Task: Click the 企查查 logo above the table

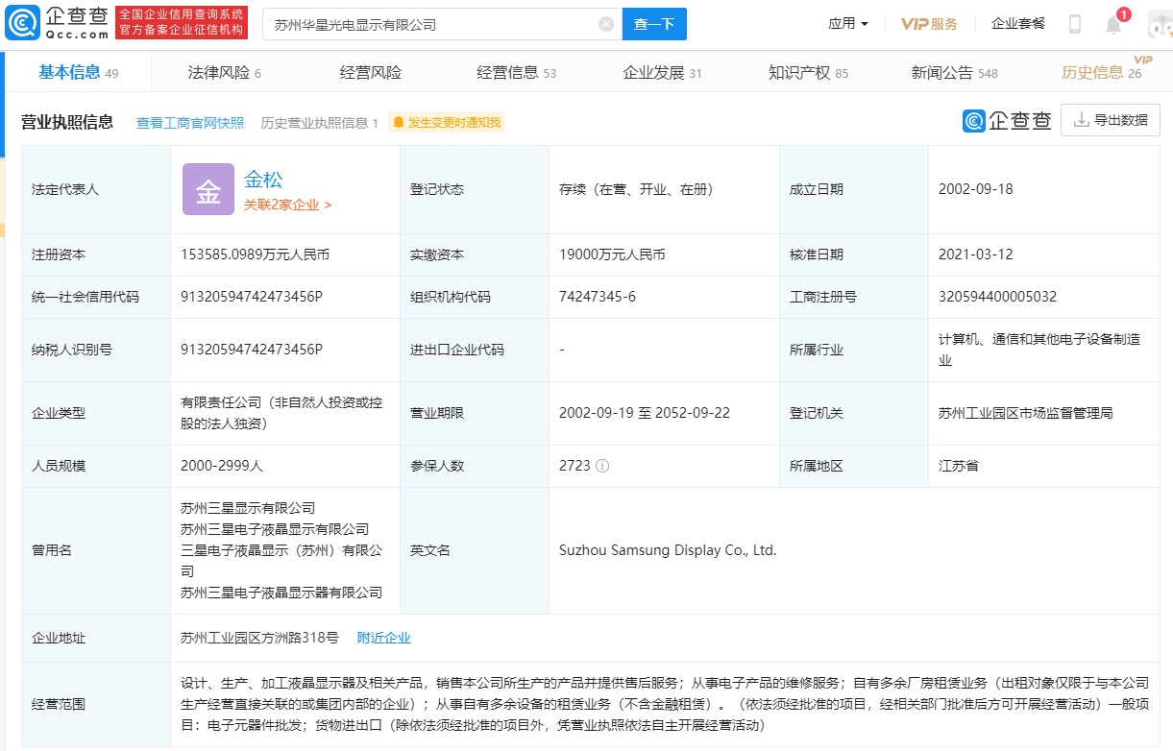Action: pos(1007,120)
